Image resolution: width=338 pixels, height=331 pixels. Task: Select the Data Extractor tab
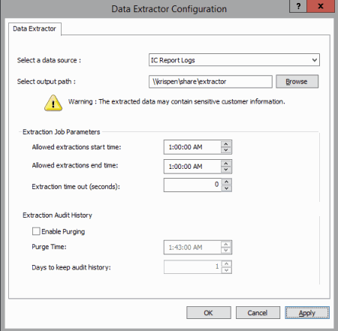pyautogui.click(x=35, y=29)
